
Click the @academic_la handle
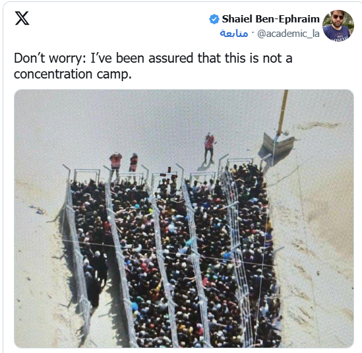pos(288,34)
